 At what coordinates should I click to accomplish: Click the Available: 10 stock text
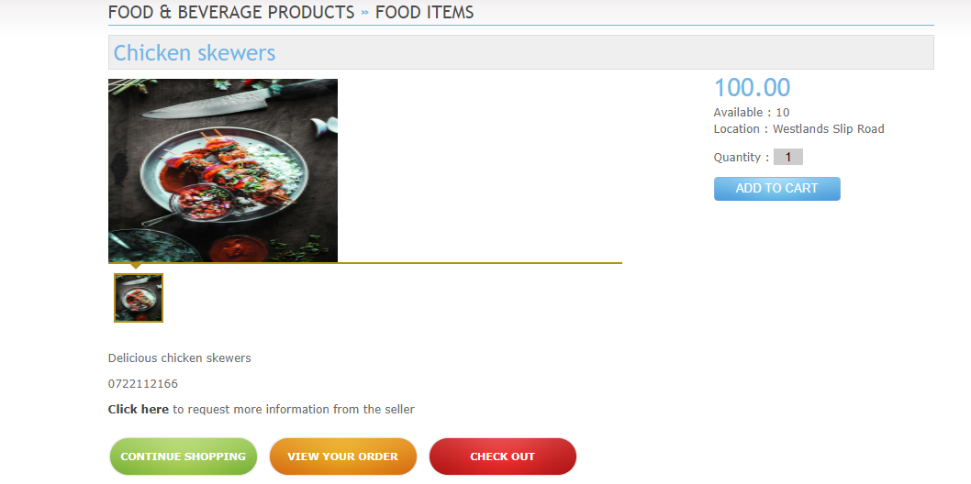click(x=752, y=113)
